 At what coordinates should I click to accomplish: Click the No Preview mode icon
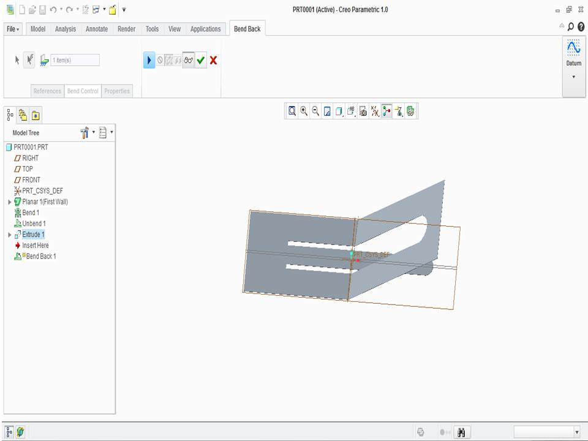point(160,60)
